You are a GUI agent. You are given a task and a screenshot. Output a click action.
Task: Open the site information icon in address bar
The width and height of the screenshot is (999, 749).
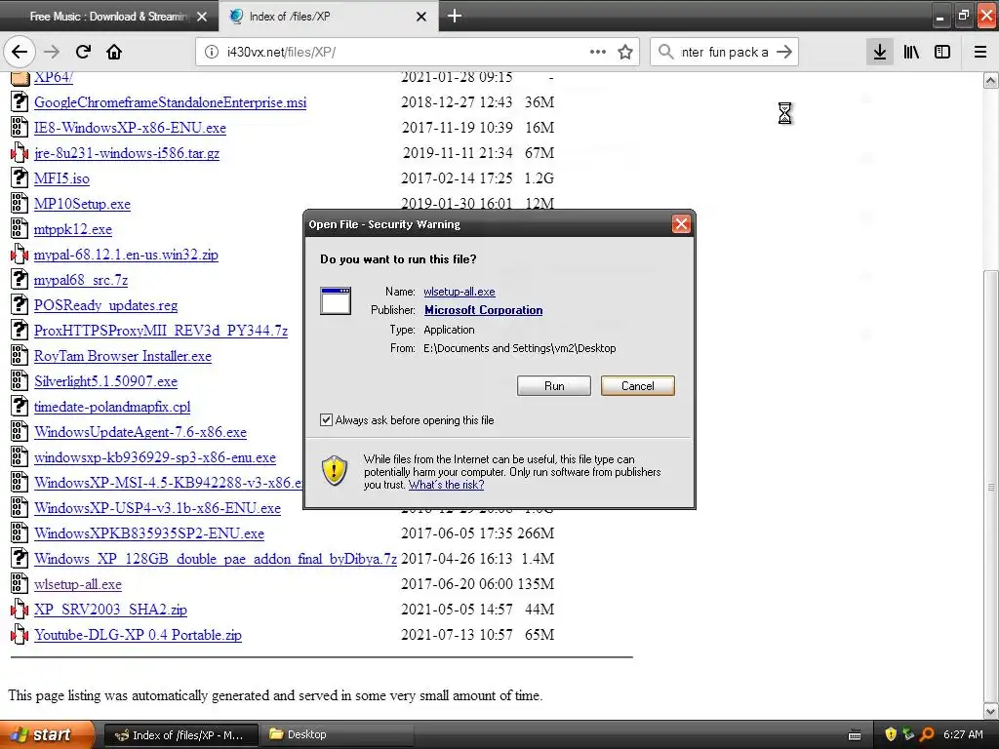click(x=212, y=52)
